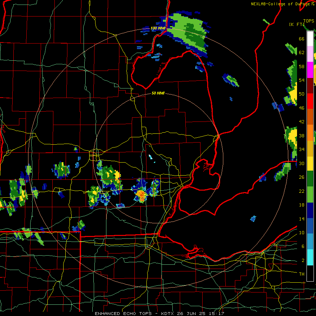Click the legend value "18"

[302, 205]
